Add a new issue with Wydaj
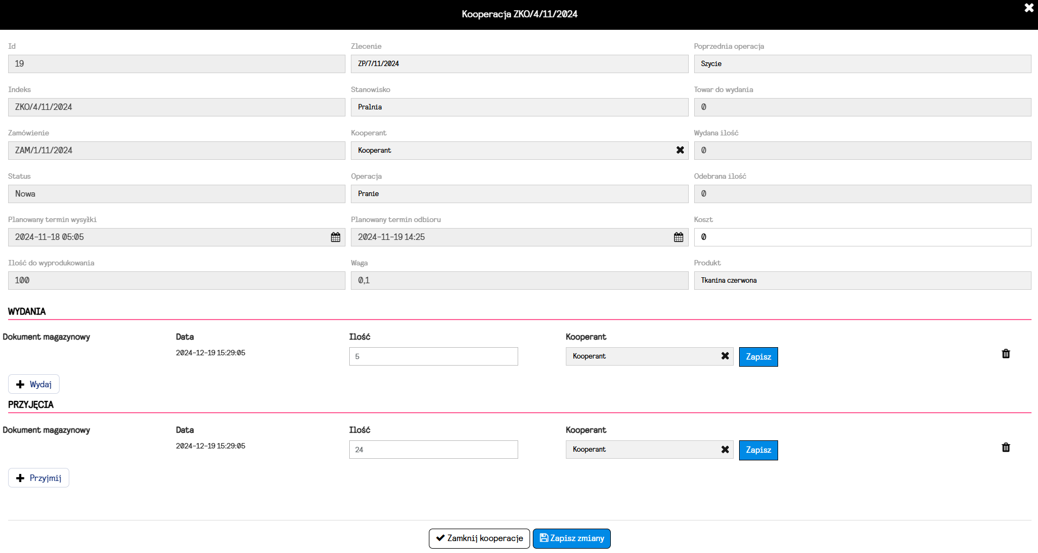Screen dimensions: 1038x553 34,385
